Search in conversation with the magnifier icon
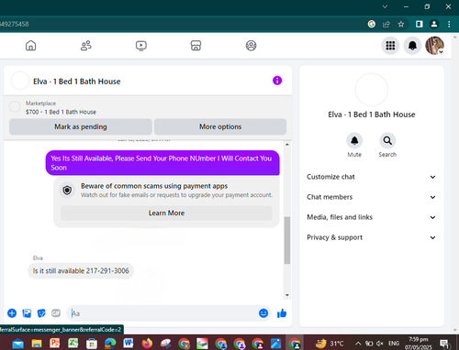459x350 pixels. 387,141
